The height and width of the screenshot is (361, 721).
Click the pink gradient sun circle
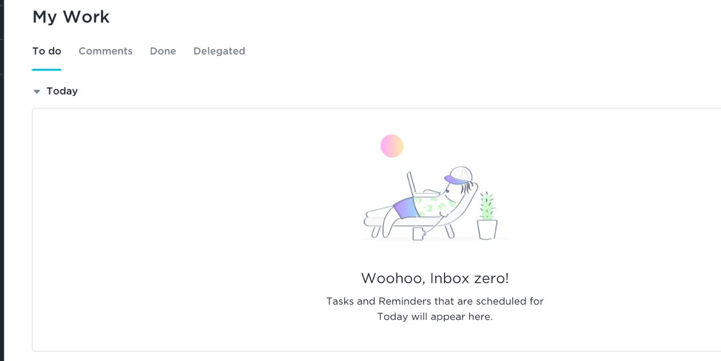[x=392, y=146]
